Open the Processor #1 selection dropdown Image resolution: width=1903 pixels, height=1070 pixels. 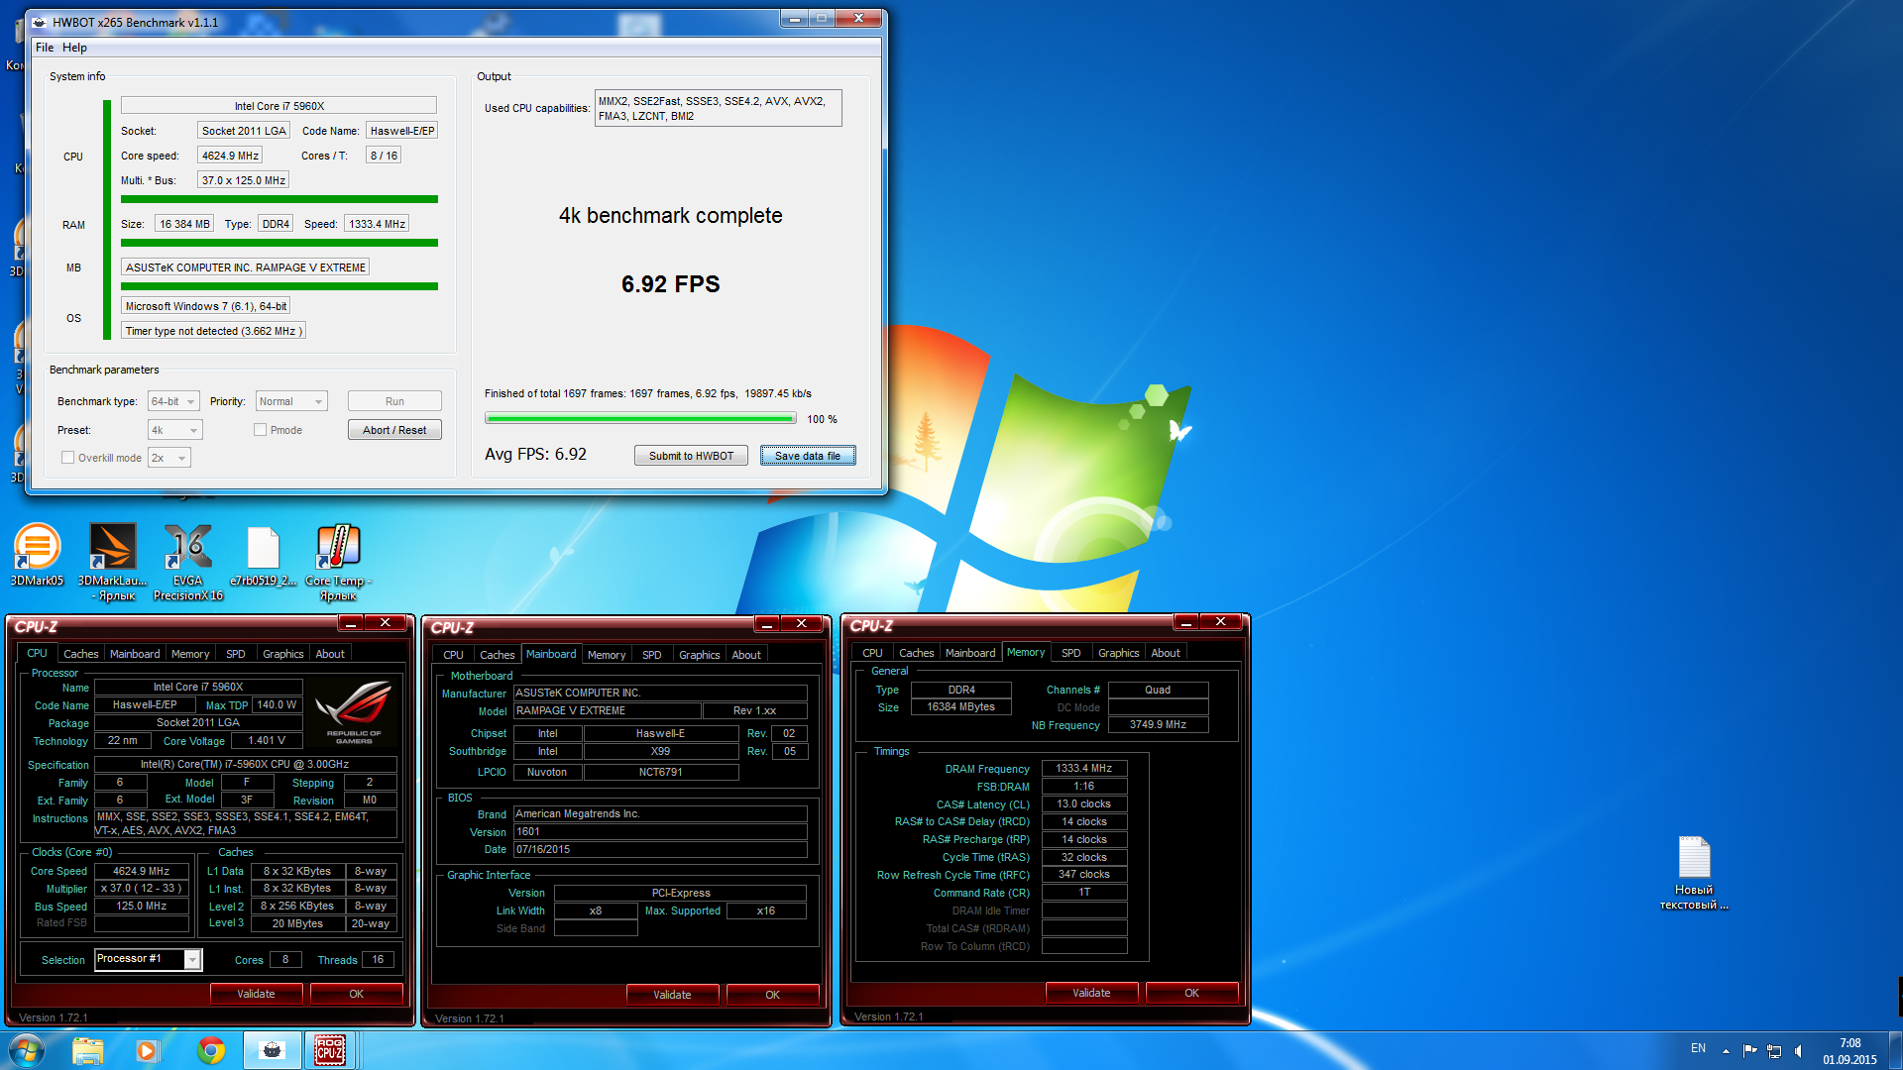(x=149, y=959)
